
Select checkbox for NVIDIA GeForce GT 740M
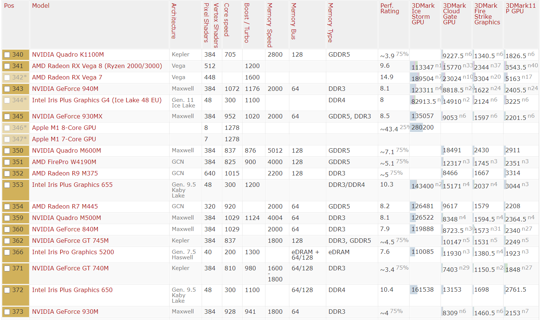pos(7,269)
